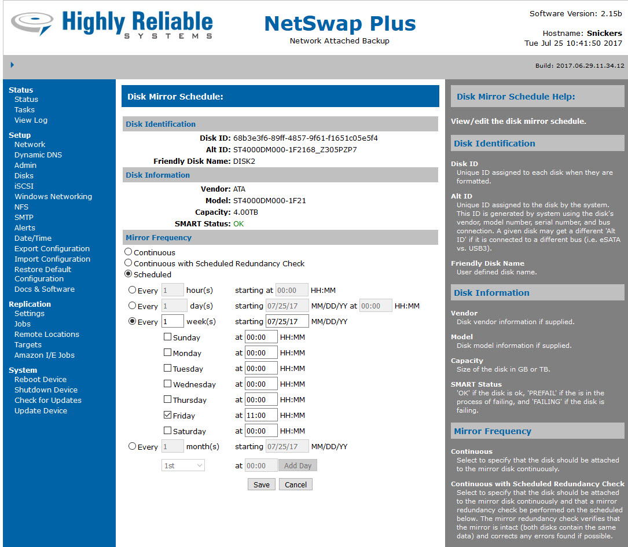Open iSCSI settings
Image resolution: width=628 pixels, height=547 pixels.
[x=24, y=186]
